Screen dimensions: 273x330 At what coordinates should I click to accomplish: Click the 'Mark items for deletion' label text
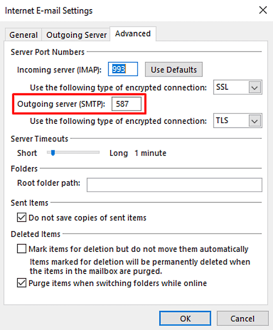click(x=138, y=249)
